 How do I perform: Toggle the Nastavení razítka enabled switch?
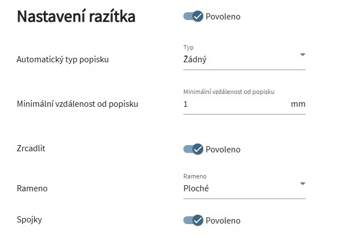coord(193,17)
